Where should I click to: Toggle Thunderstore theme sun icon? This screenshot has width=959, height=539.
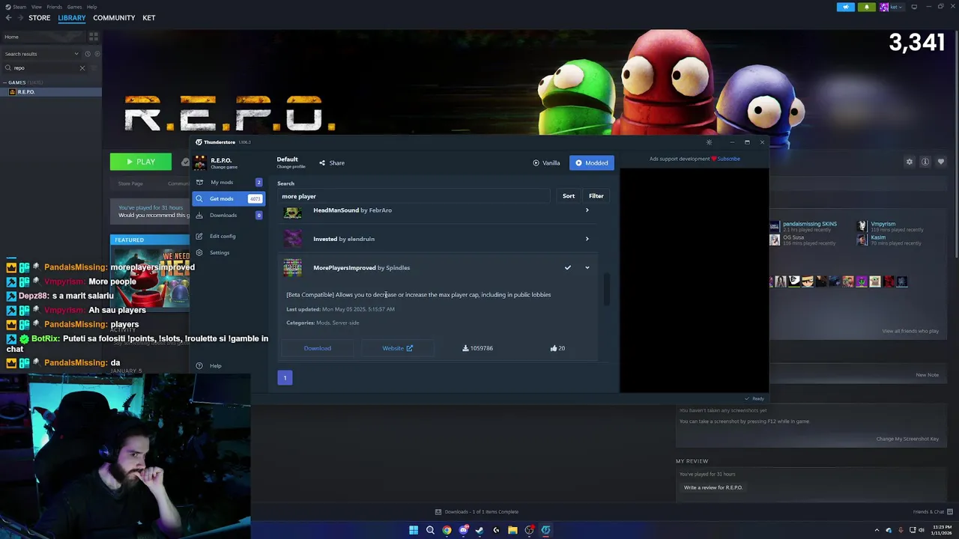pos(709,142)
